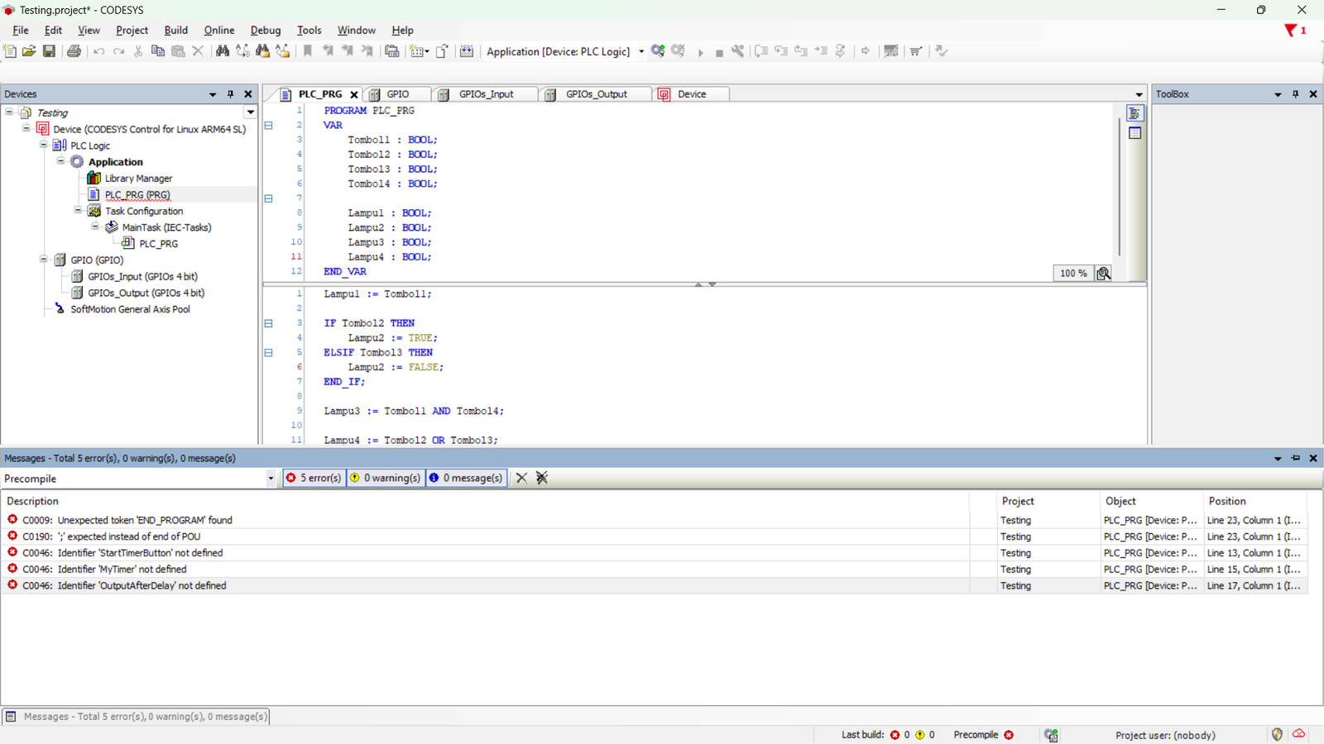Collapse the VAR declaration block in the editor
Image resolution: width=1324 pixels, height=744 pixels.
(x=268, y=126)
